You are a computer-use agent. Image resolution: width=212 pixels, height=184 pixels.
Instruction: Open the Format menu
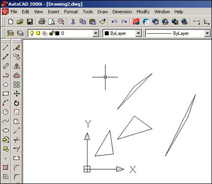71,12
